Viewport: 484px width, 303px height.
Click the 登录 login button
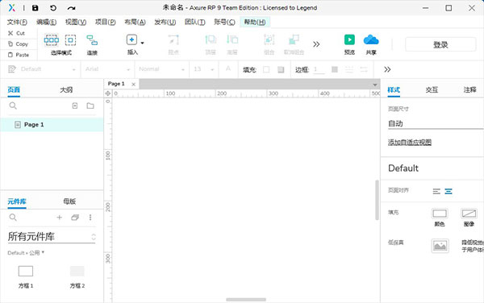440,44
